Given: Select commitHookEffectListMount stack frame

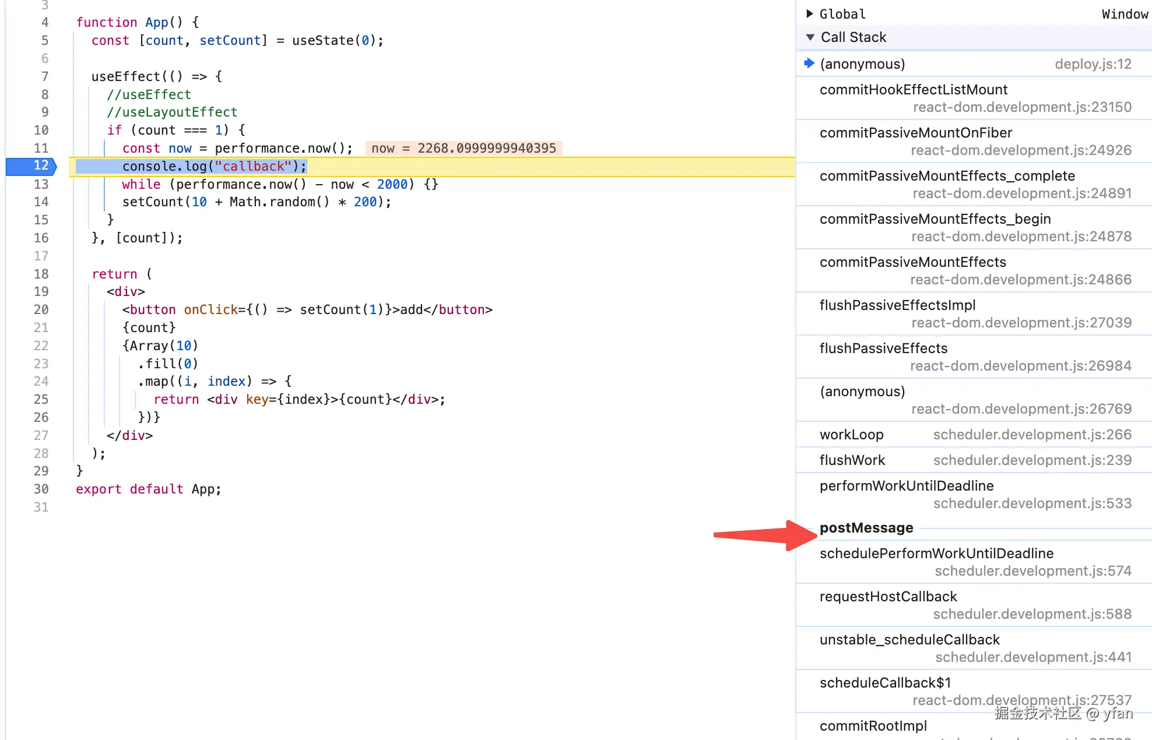Looking at the screenshot, I should [x=914, y=90].
